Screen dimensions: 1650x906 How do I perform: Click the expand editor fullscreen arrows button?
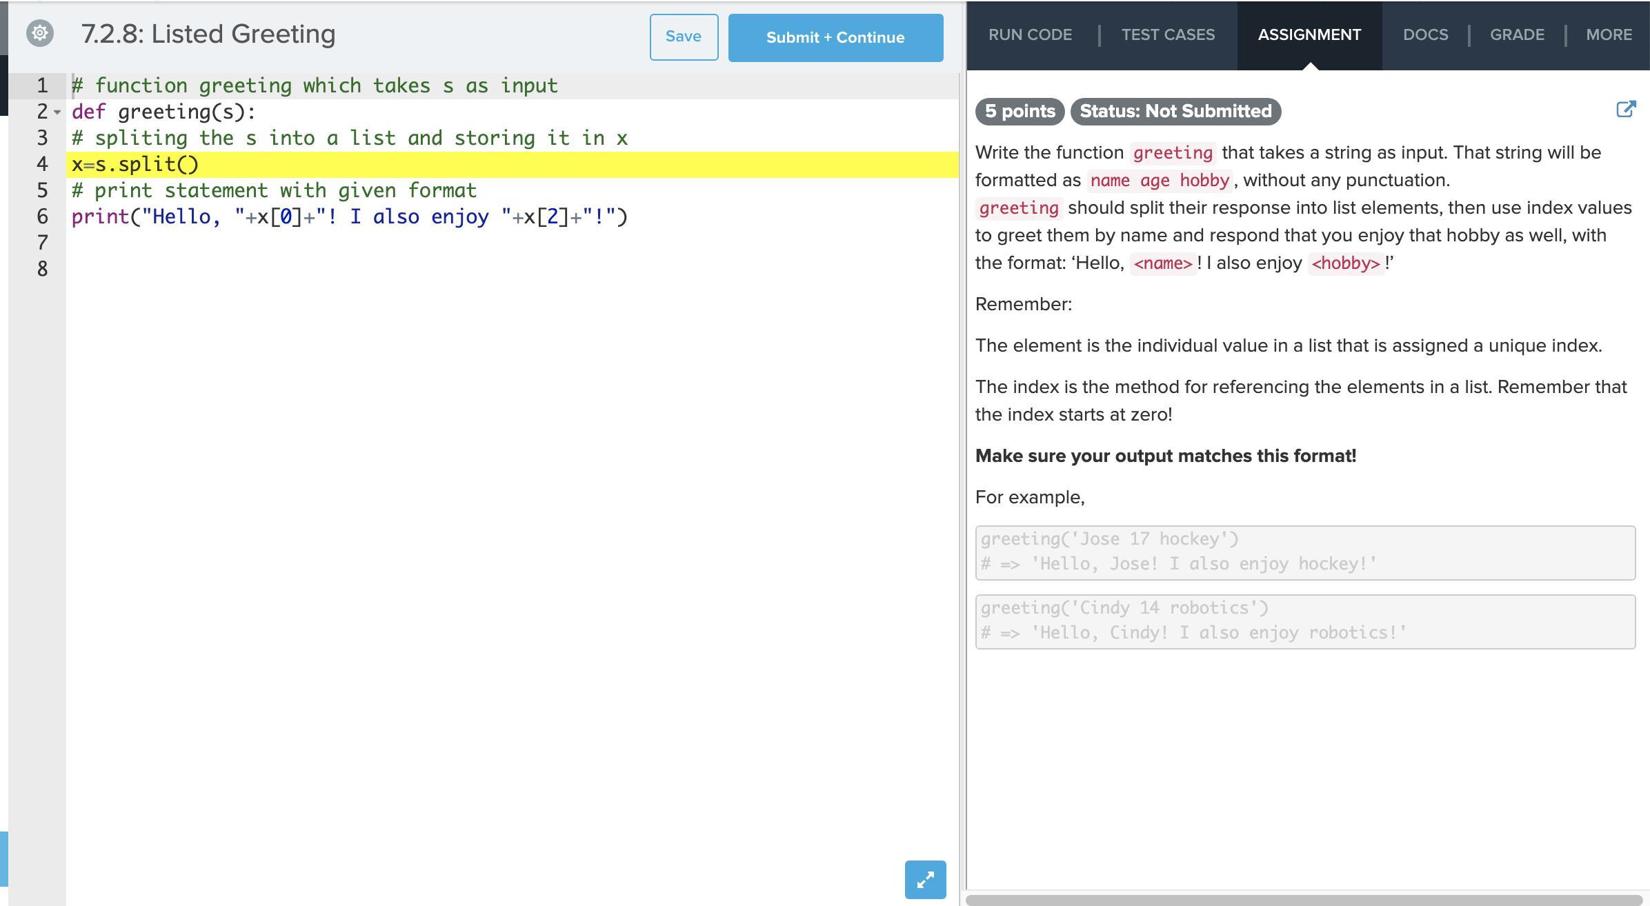pos(925,879)
